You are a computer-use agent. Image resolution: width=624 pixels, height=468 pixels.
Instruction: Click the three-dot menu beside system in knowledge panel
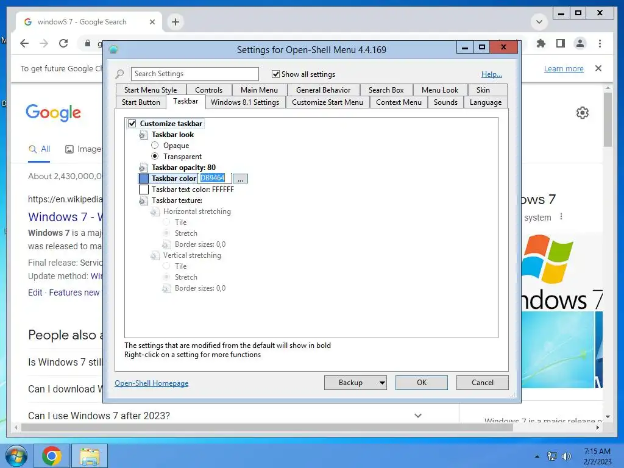[561, 216]
